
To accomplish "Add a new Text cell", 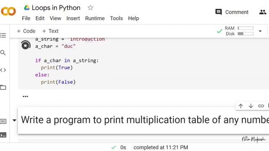I will coord(50,31).
